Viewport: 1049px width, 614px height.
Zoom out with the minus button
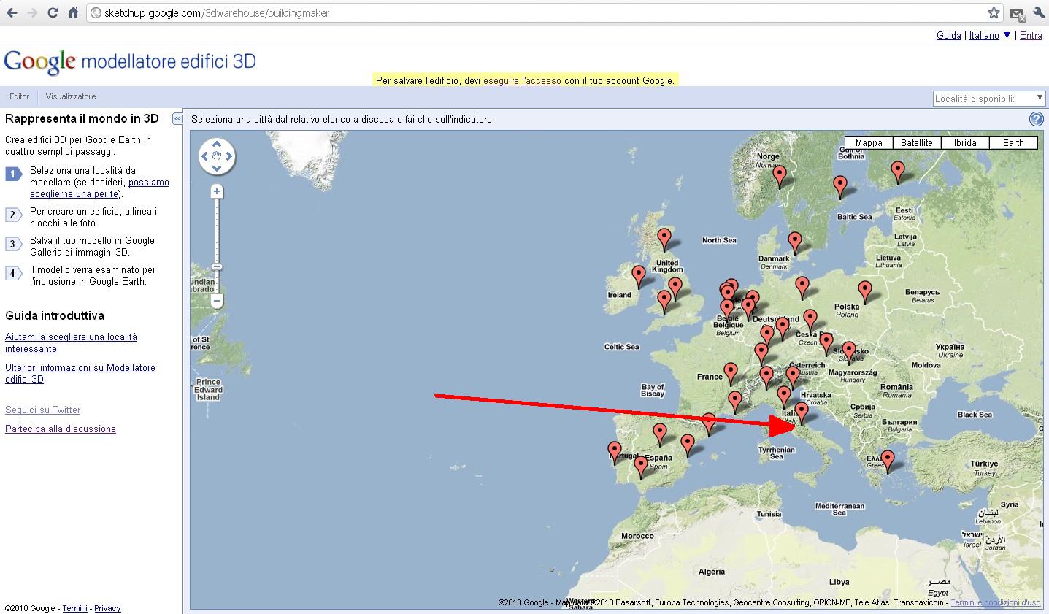point(217,301)
